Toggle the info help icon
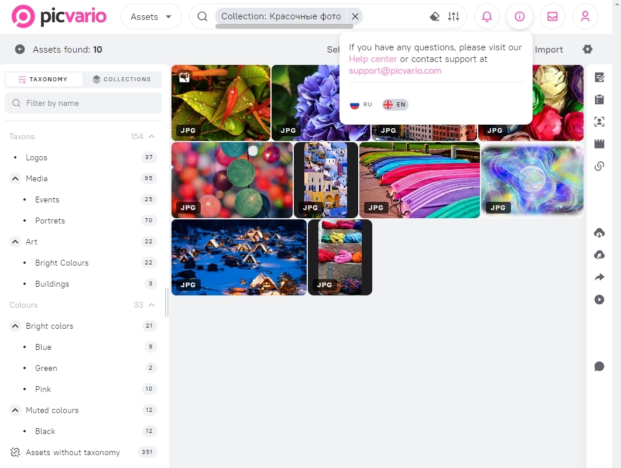621x468 pixels. 520,16
